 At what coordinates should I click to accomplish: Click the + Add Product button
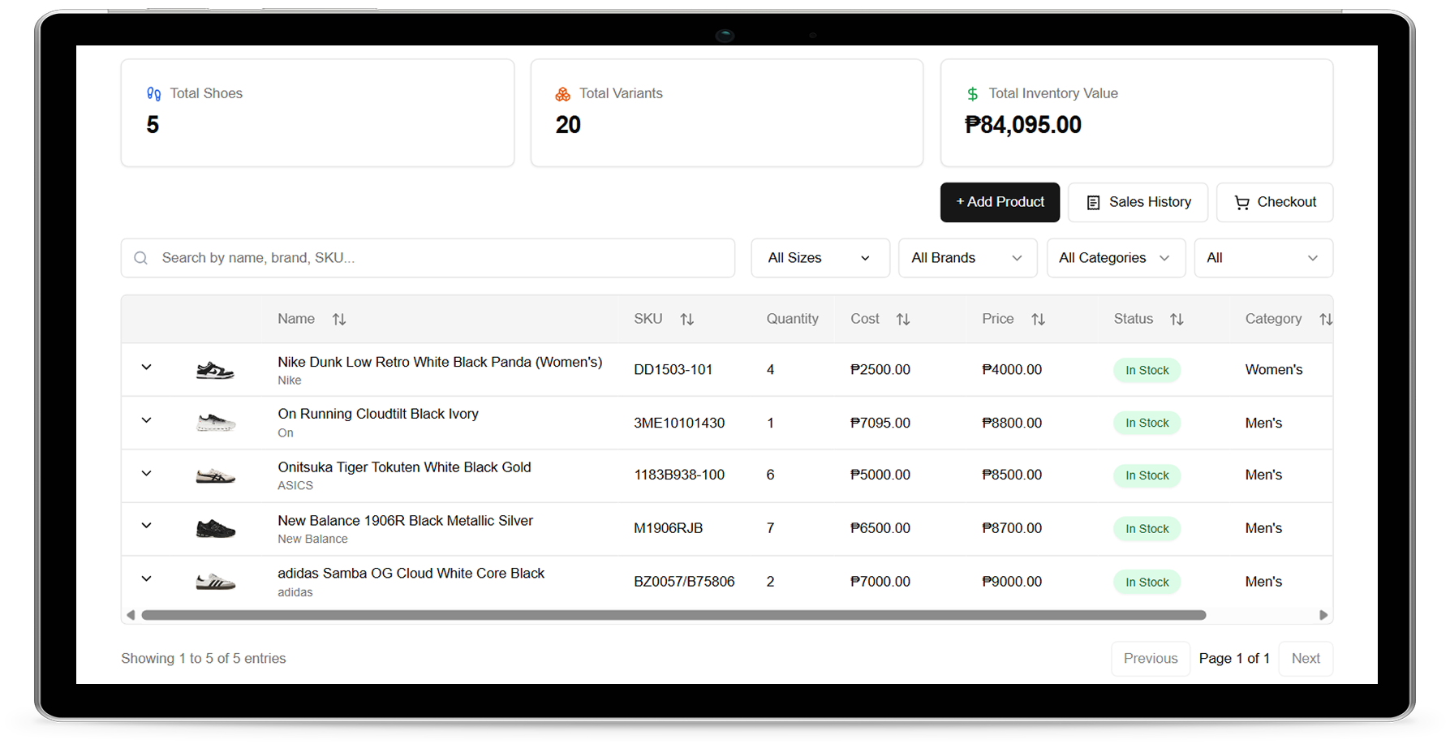point(1000,202)
